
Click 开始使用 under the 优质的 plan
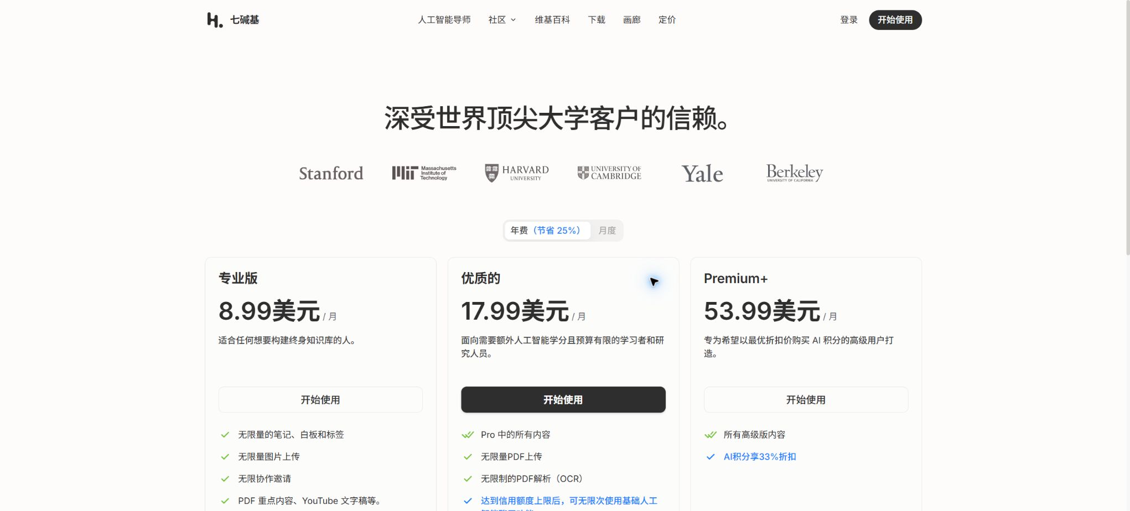click(563, 400)
